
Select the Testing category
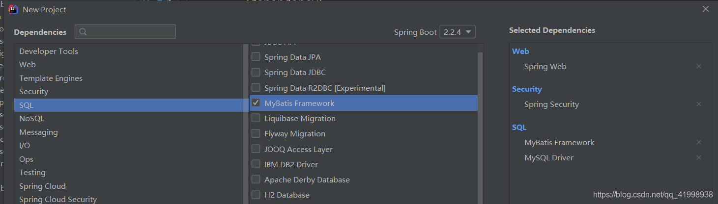129,173
